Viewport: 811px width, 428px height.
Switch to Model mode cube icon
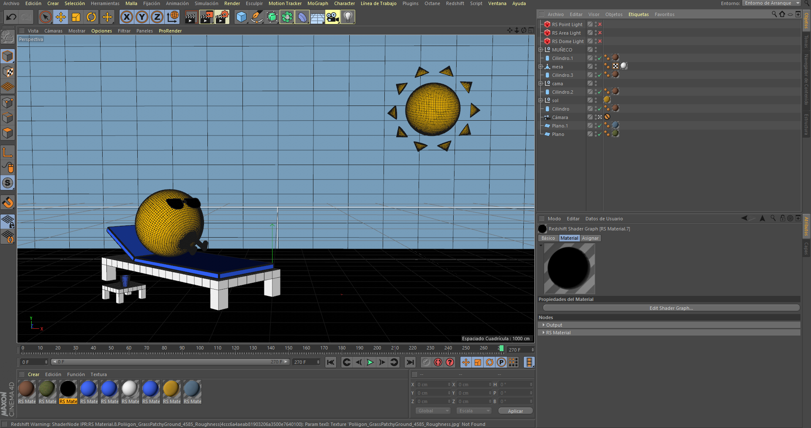pyautogui.click(x=8, y=56)
